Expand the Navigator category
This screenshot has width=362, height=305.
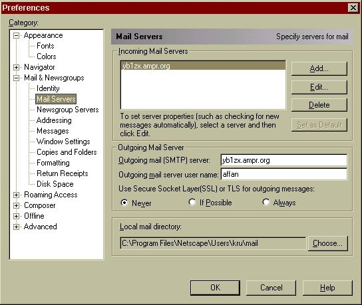click(16, 67)
